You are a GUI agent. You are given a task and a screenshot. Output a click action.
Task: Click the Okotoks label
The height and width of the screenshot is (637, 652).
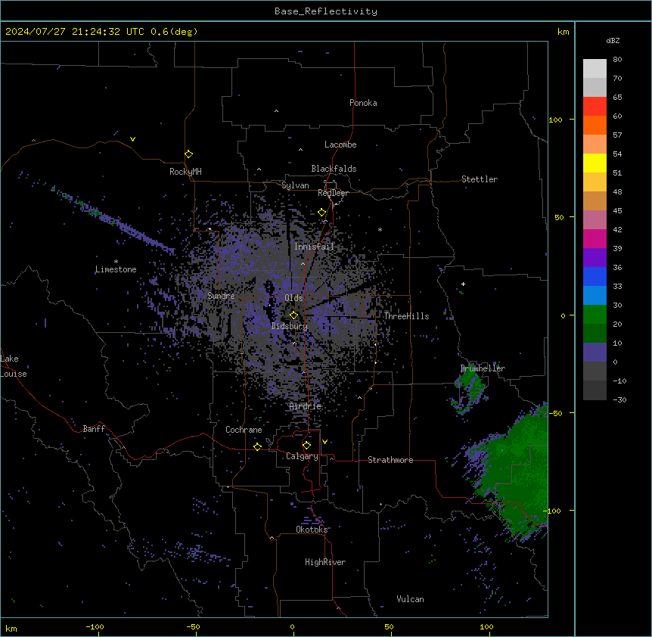click(312, 530)
